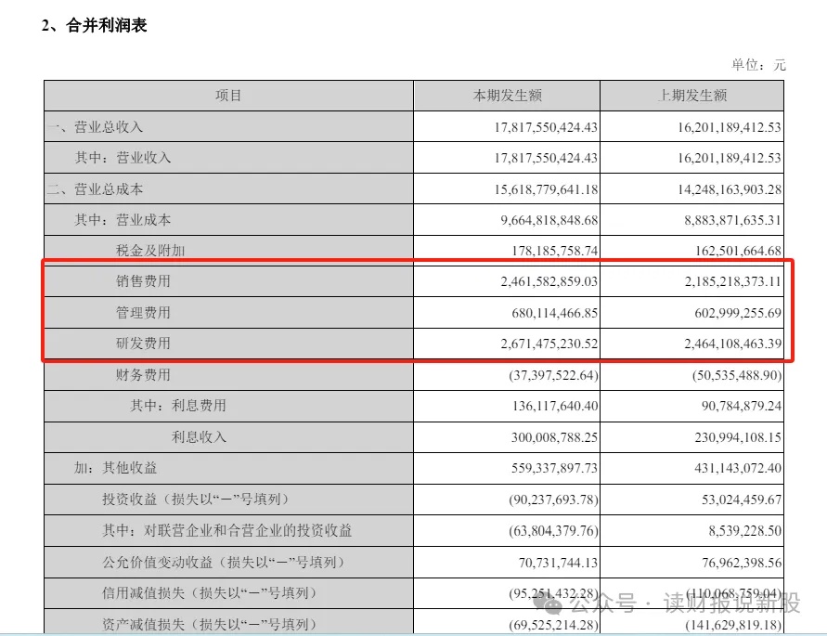Image resolution: width=827 pixels, height=636 pixels.
Task: Click the value (63,804,379.76)
Action: click(x=554, y=531)
